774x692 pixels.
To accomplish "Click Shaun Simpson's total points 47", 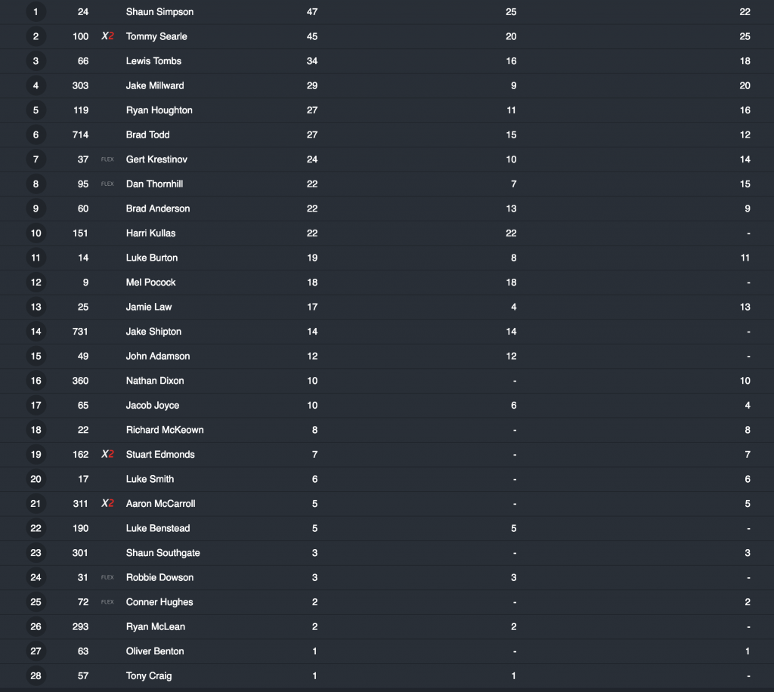I will [312, 12].
